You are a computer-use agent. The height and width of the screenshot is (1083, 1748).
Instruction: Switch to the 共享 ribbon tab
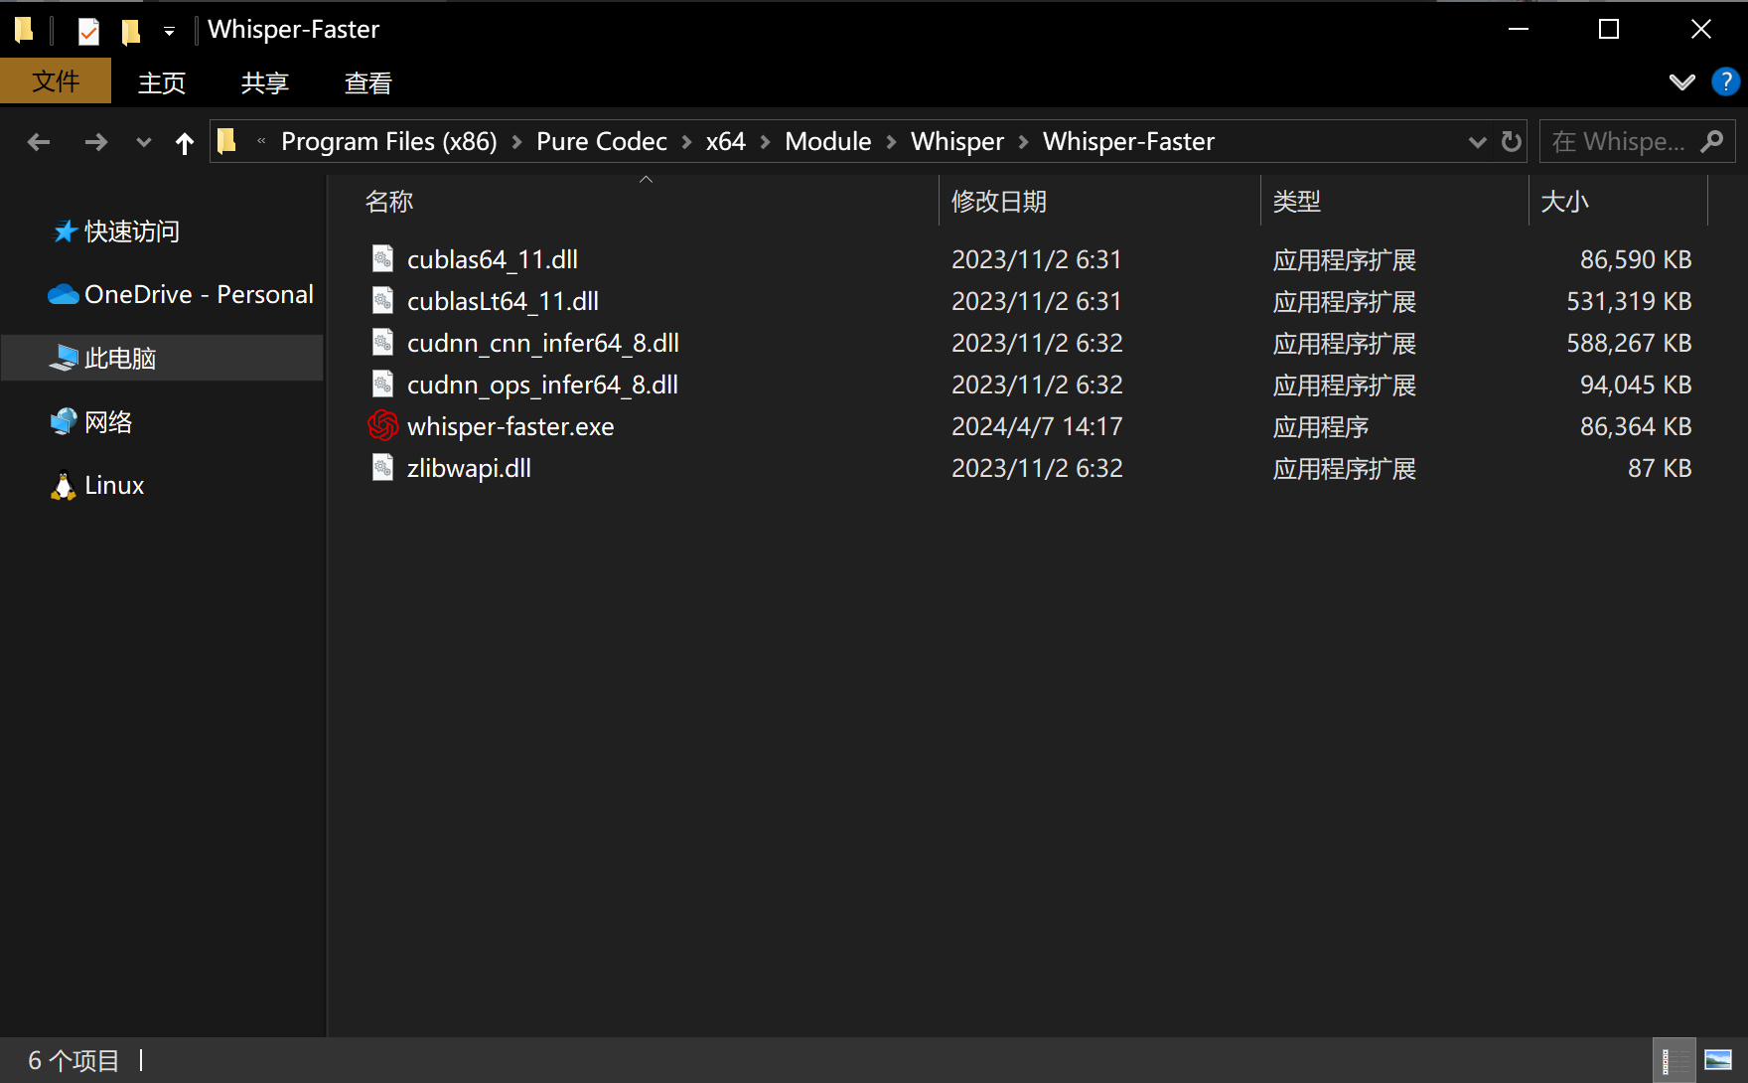point(265,82)
